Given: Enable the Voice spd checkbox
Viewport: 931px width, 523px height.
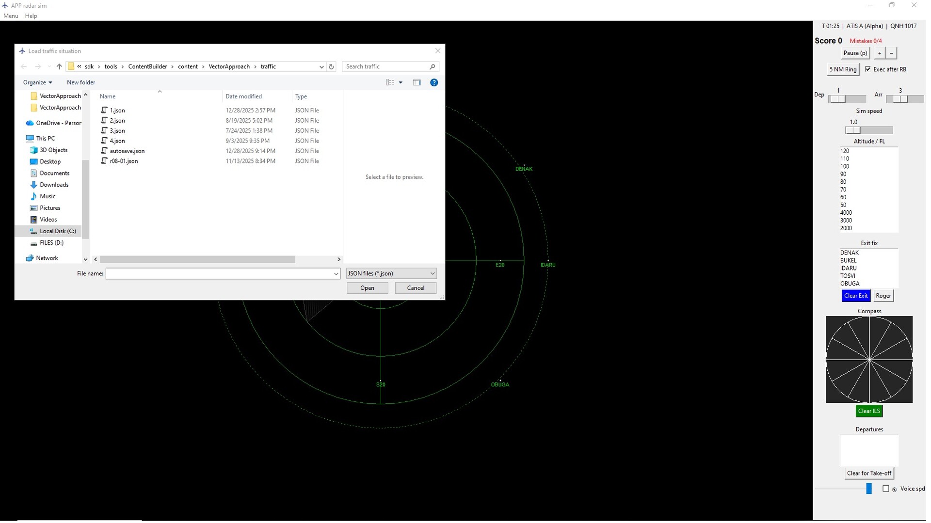Looking at the screenshot, I should point(886,489).
